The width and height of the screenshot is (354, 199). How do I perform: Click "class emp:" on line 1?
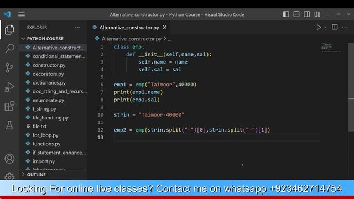coord(129,46)
